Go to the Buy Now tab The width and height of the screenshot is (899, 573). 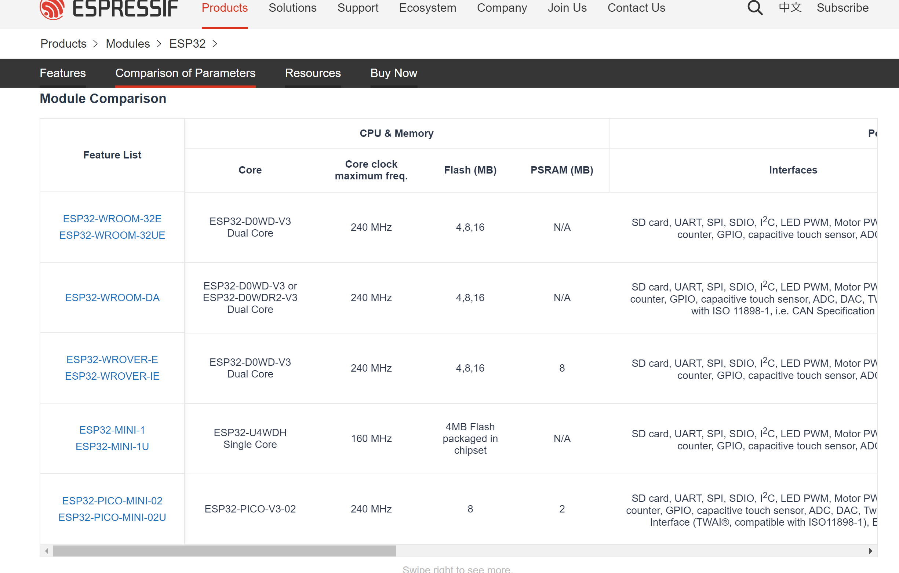point(393,73)
